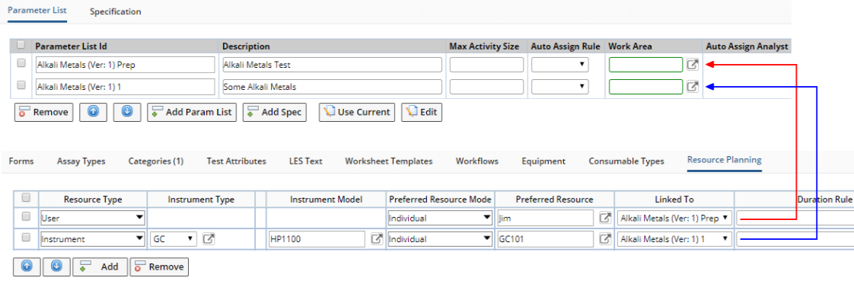Open Preferred Resource lookup beside Jim
This screenshot has height=281, width=854.
[604, 219]
